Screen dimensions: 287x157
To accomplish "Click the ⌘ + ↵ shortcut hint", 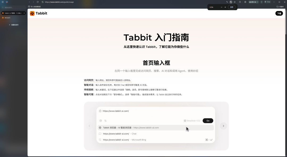I will [x=209, y=140].
